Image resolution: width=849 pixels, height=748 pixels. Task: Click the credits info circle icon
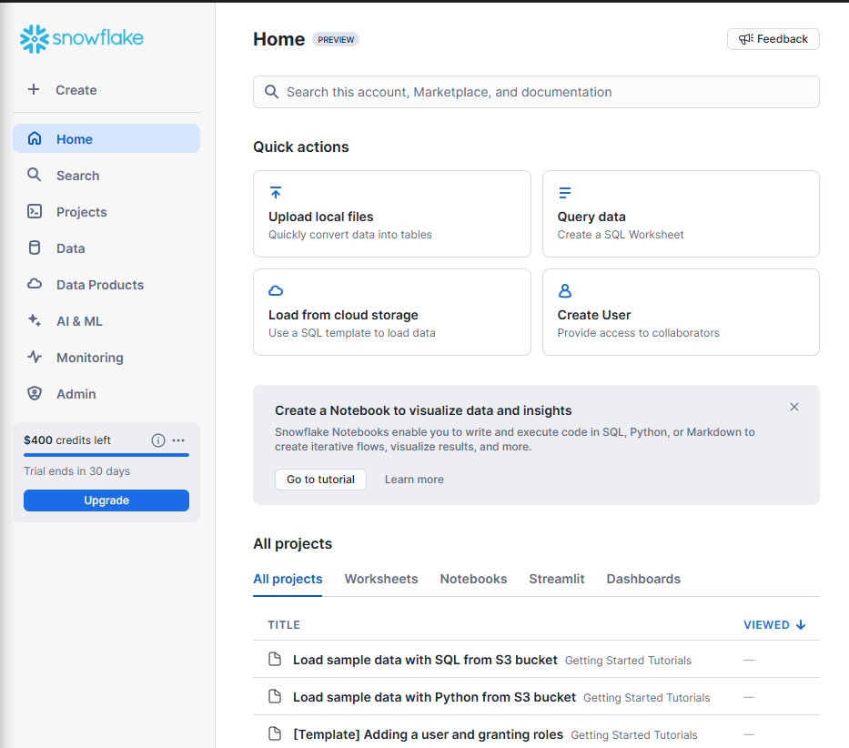pos(158,440)
